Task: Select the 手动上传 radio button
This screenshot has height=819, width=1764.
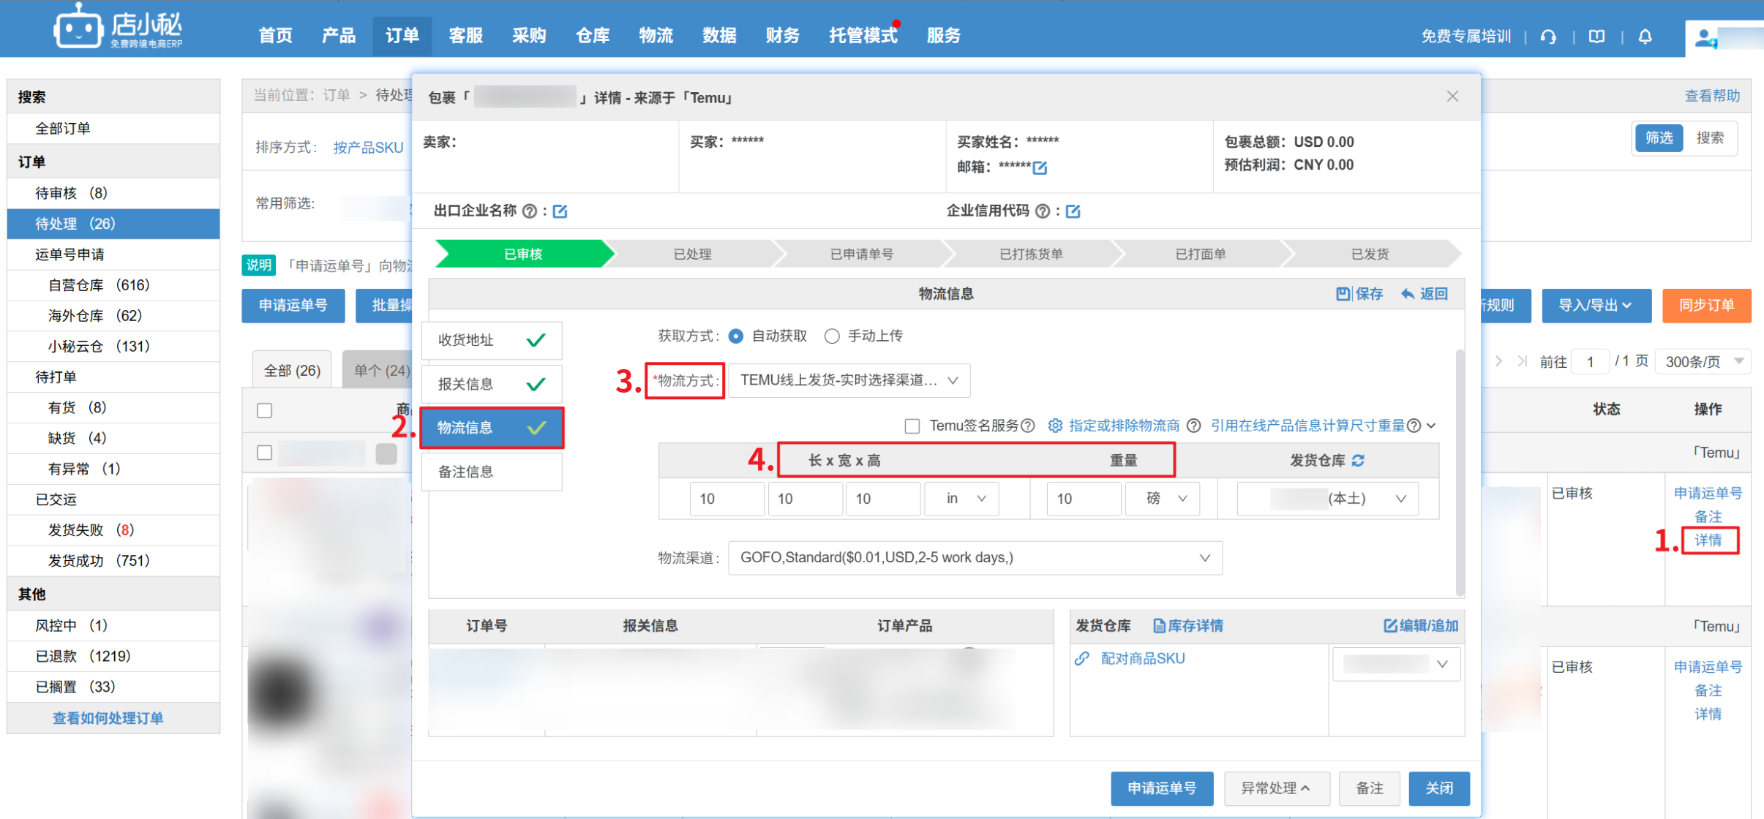Action: point(832,336)
